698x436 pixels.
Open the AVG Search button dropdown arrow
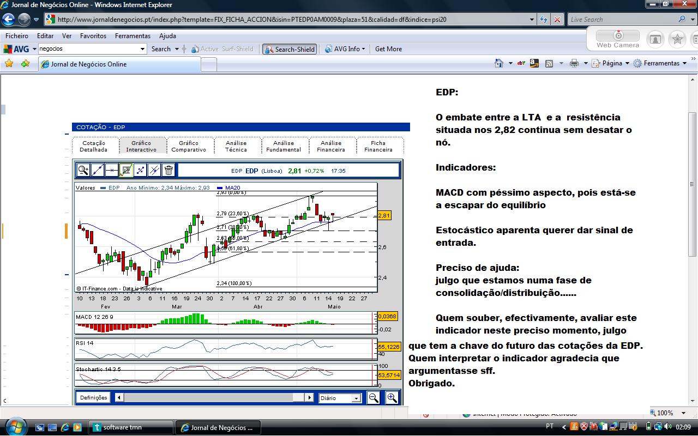(176, 49)
